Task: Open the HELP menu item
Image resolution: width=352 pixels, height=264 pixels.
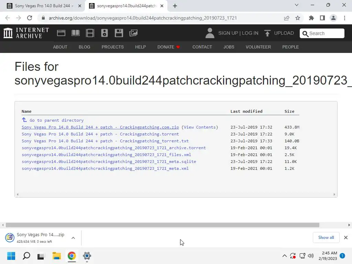Action: 141,47
